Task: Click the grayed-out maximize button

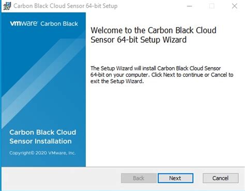Action: pos(212,6)
